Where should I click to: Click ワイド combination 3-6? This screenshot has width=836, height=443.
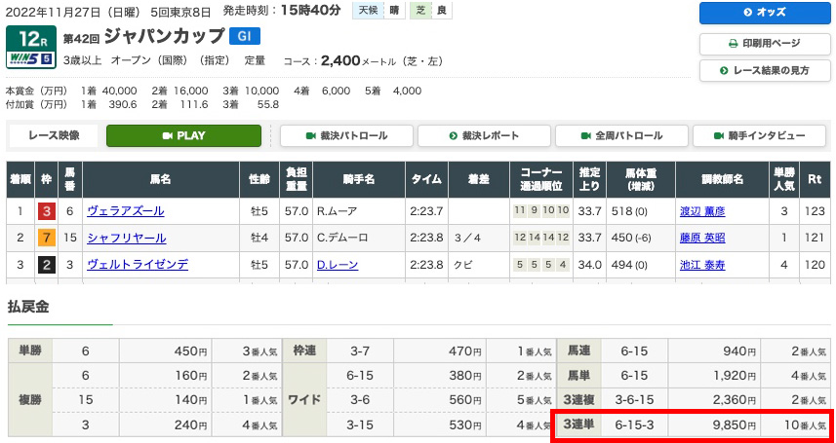359,400
